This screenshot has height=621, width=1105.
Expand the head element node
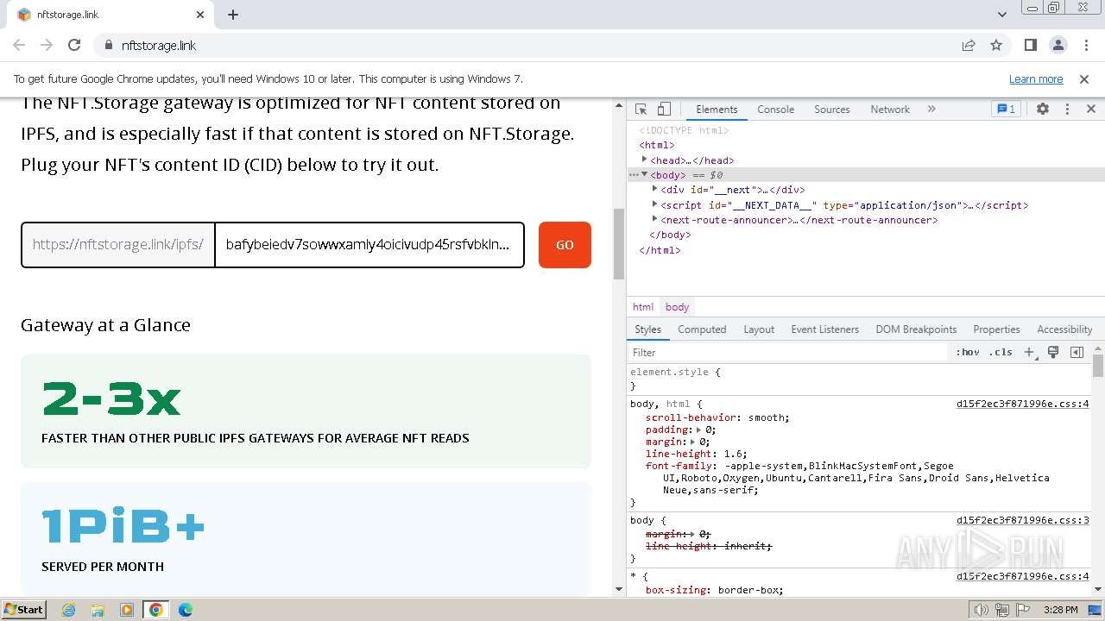644,160
